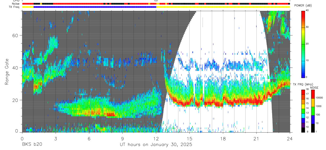Click the '40' label on POWER colorbar
Image resolution: width=326 pixels, height=150 pixels.
[x=307, y=10]
